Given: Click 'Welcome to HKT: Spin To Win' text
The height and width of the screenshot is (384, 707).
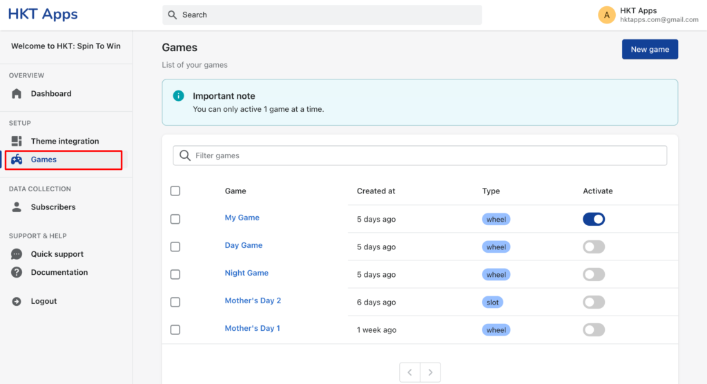Looking at the screenshot, I should point(66,46).
